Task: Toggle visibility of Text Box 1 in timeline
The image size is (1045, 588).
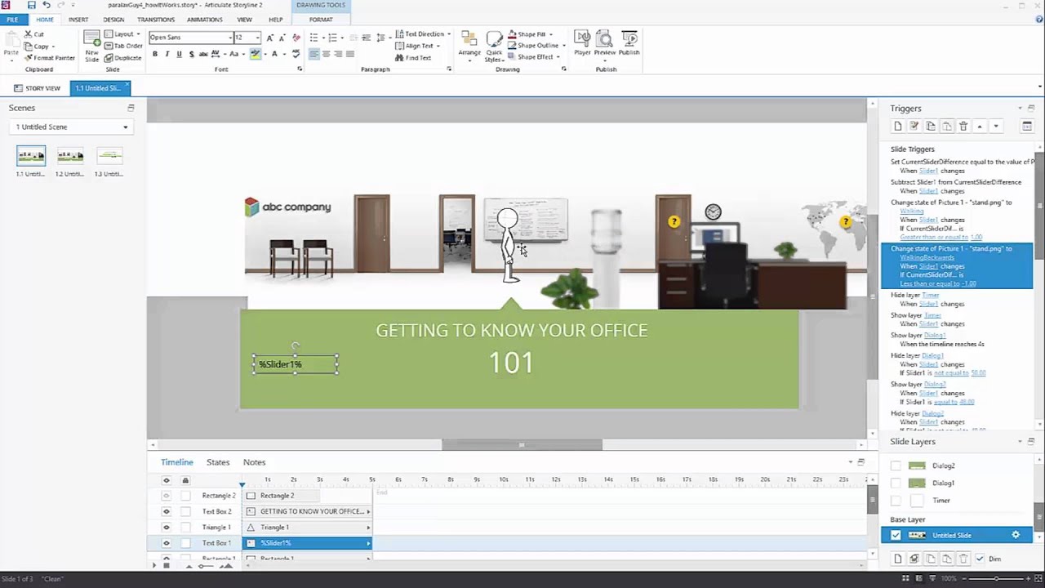Action: coord(167,543)
